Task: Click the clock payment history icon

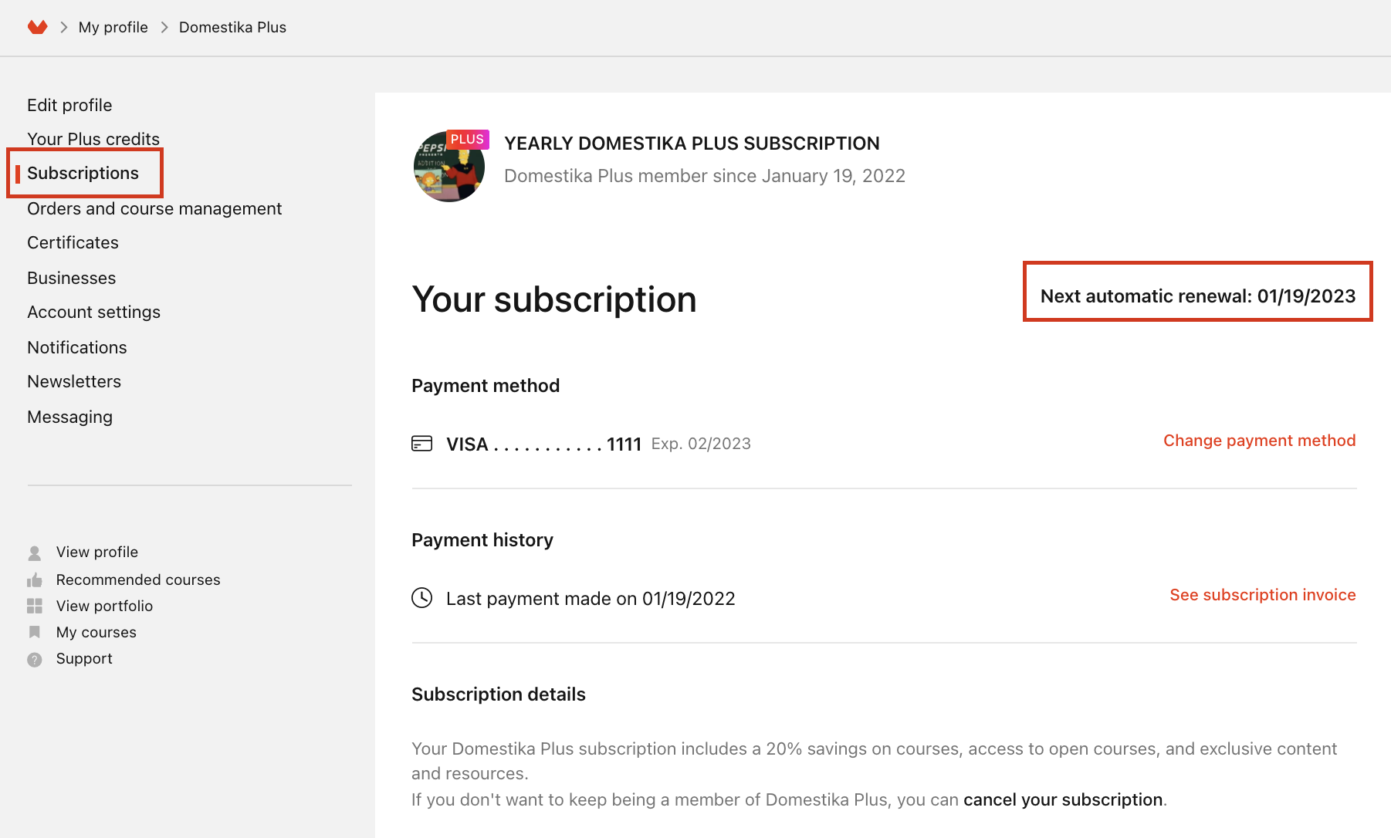Action: [421, 598]
